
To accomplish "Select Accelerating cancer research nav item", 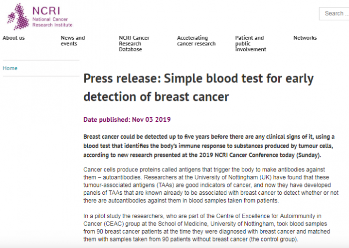I will coord(196,41).
